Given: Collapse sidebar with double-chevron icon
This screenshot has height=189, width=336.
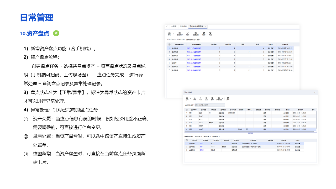Looking at the screenshot, I should 167,27.
